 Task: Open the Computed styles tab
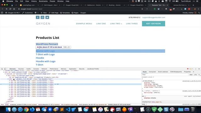(x=152, y=72)
